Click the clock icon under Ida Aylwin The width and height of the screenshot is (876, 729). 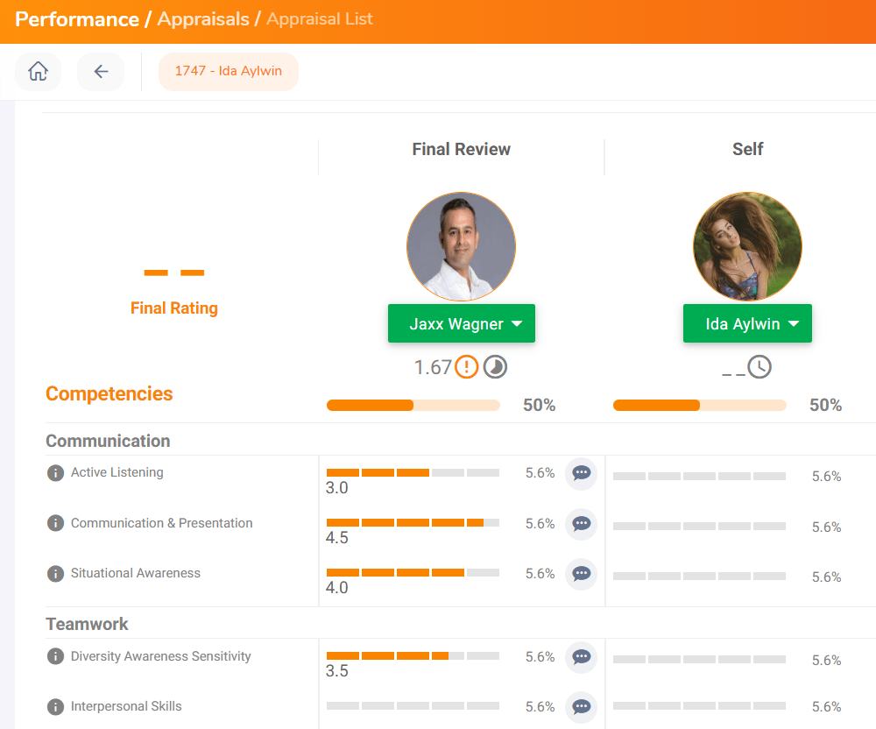click(759, 367)
